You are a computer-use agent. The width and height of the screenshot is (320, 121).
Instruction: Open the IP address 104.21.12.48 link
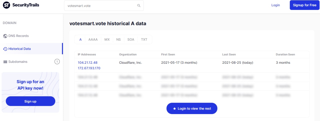[87, 63]
